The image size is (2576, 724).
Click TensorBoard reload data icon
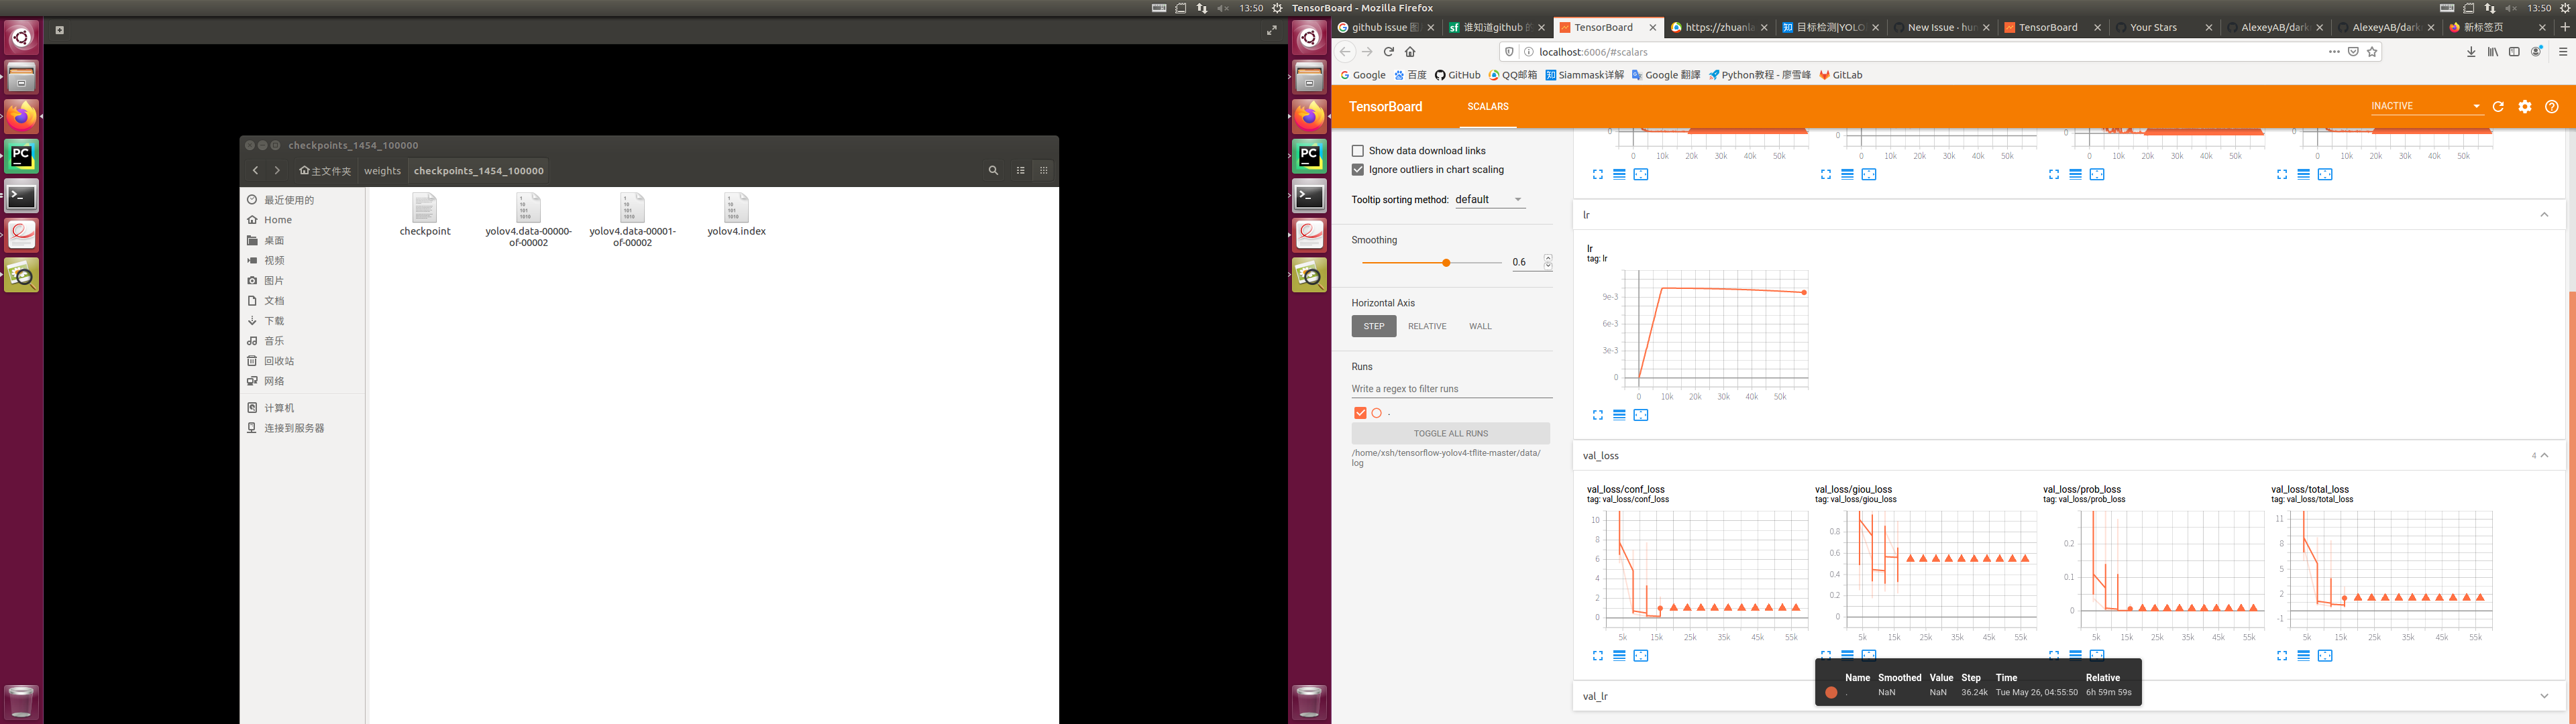click(x=2498, y=107)
